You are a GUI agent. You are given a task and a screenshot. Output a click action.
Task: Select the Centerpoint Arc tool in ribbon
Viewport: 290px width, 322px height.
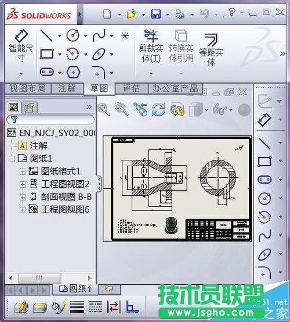click(72, 54)
